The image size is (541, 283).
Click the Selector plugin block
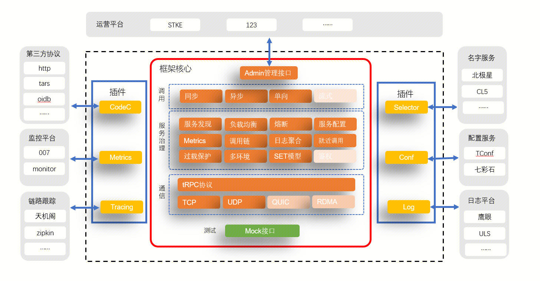click(406, 107)
